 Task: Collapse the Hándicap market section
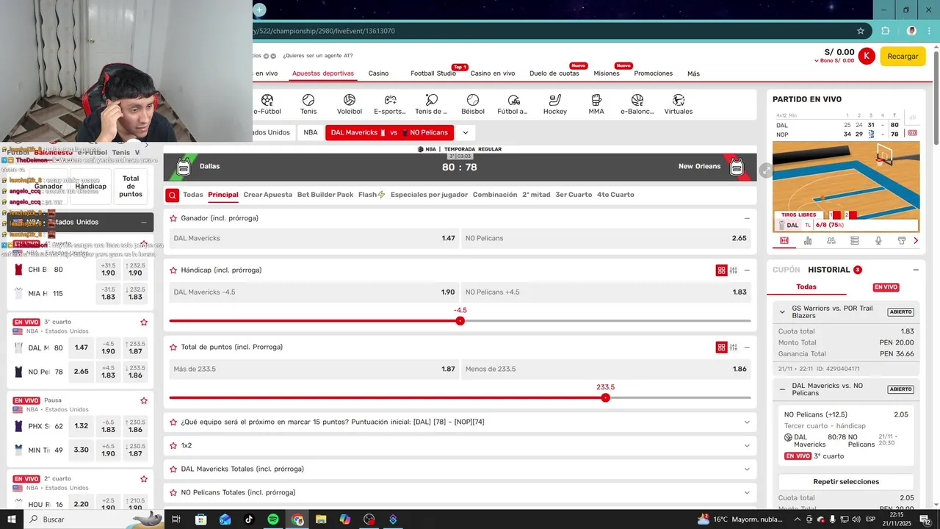point(747,270)
